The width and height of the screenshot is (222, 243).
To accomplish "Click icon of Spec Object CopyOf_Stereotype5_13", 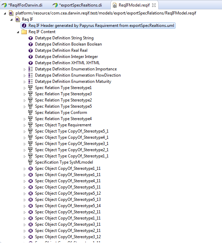I will 31,200.
